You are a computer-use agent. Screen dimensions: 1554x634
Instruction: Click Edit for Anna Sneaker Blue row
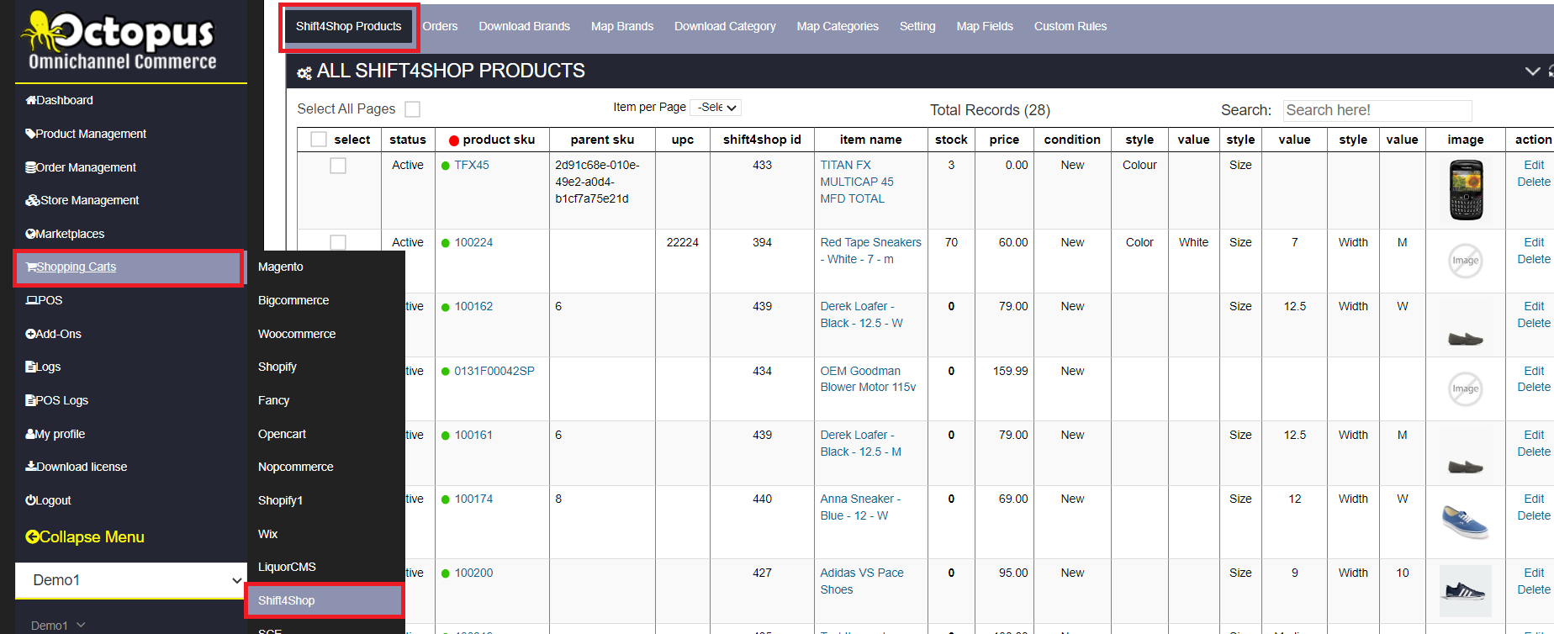click(x=1534, y=499)
